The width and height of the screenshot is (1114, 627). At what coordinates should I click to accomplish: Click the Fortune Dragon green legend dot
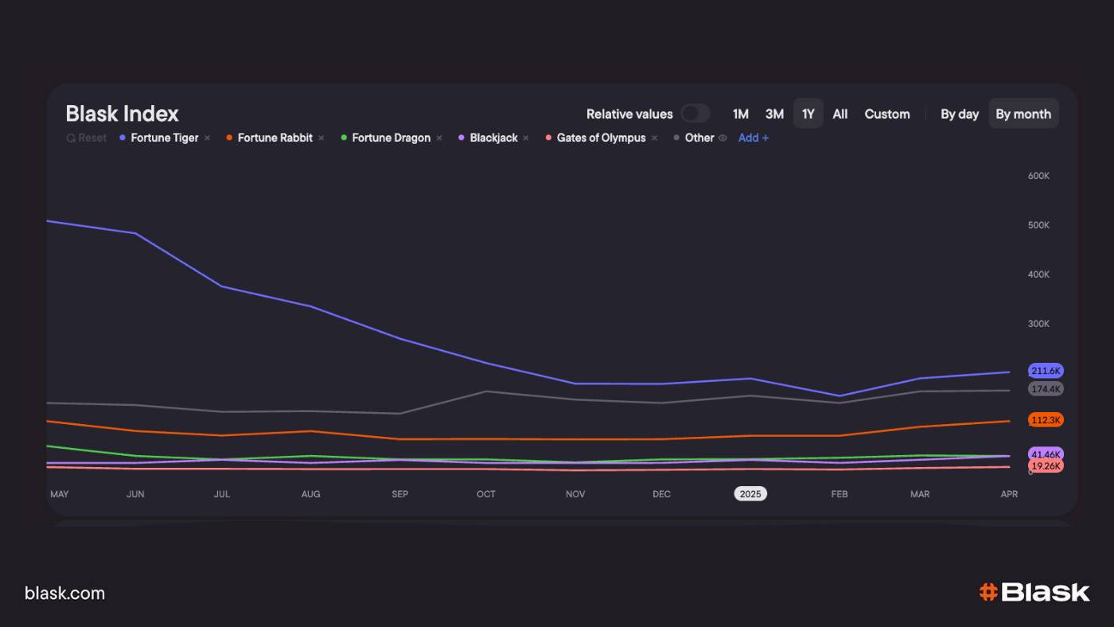344,138
